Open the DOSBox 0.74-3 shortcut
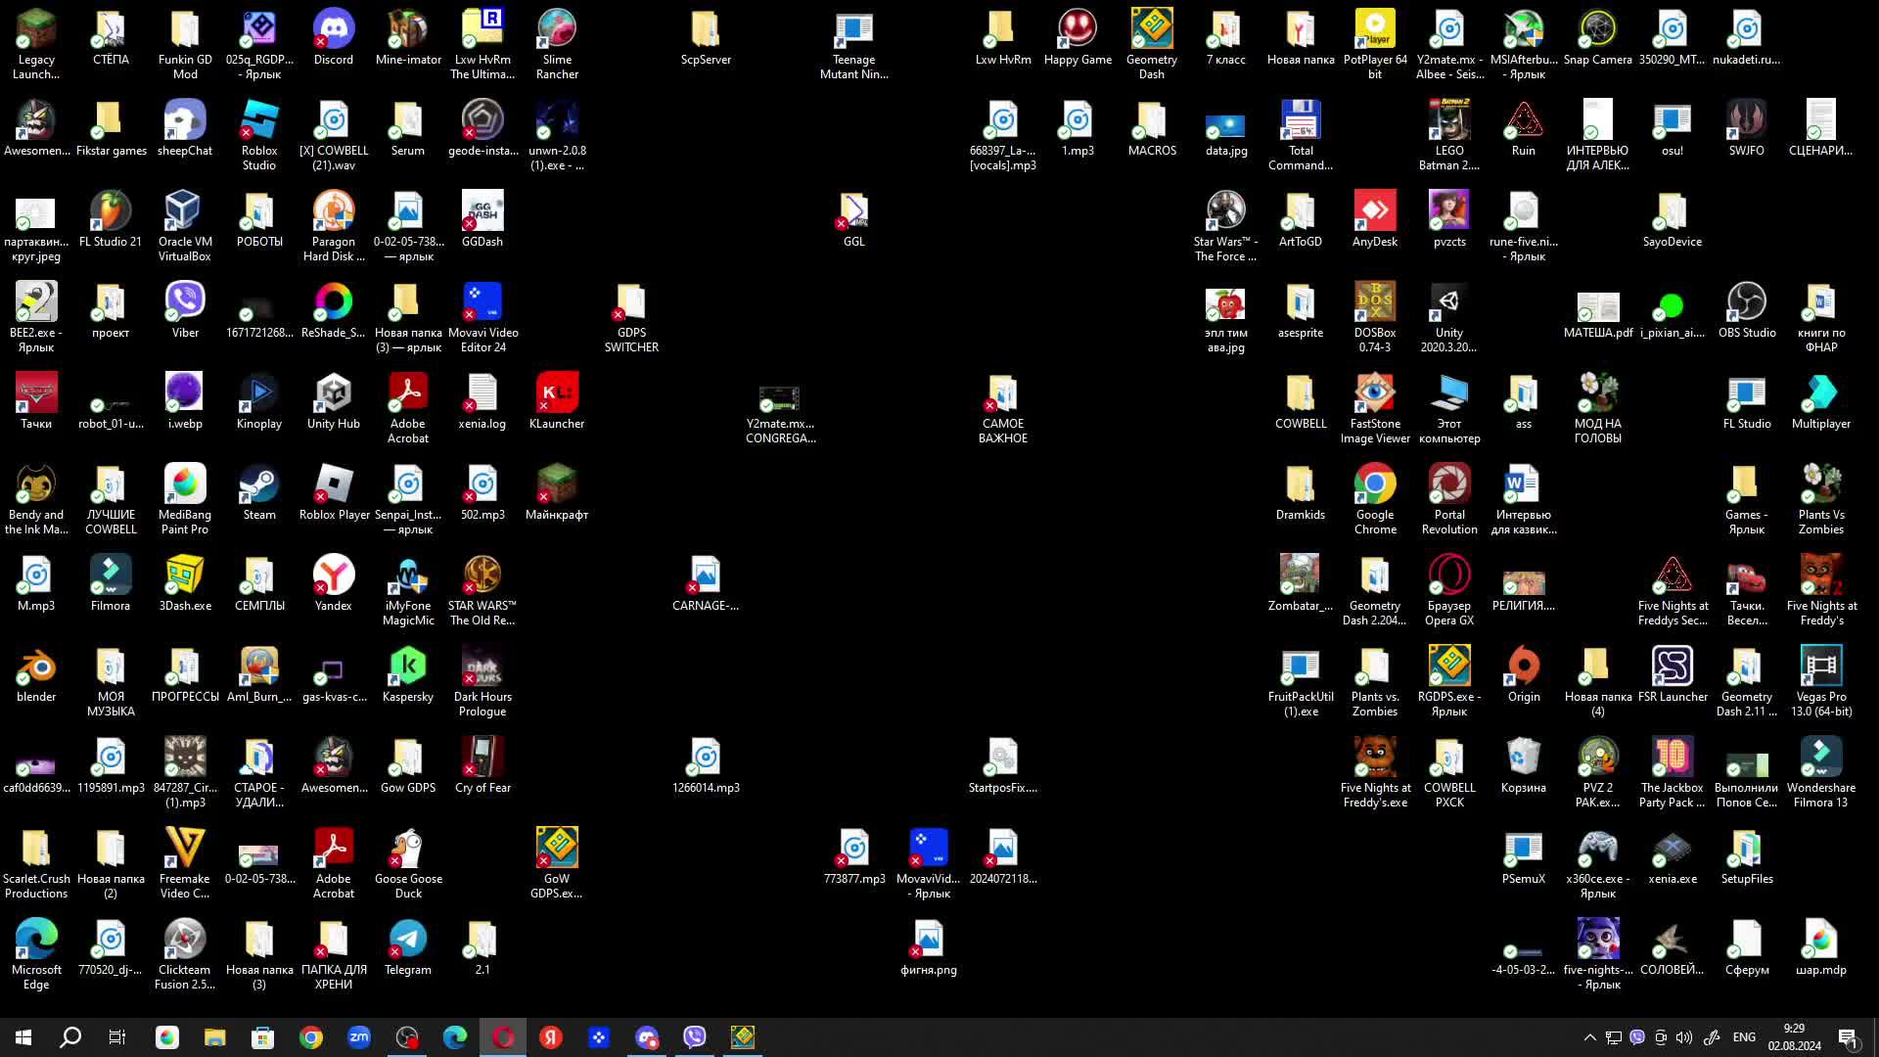 pos(1375,317)
